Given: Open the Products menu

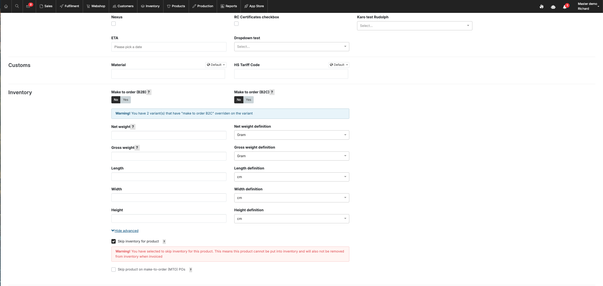Looking at the screenshot, I should [x=176, y=6].
